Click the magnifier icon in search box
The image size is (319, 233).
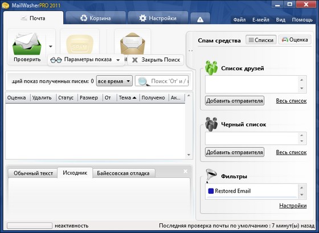143,81
